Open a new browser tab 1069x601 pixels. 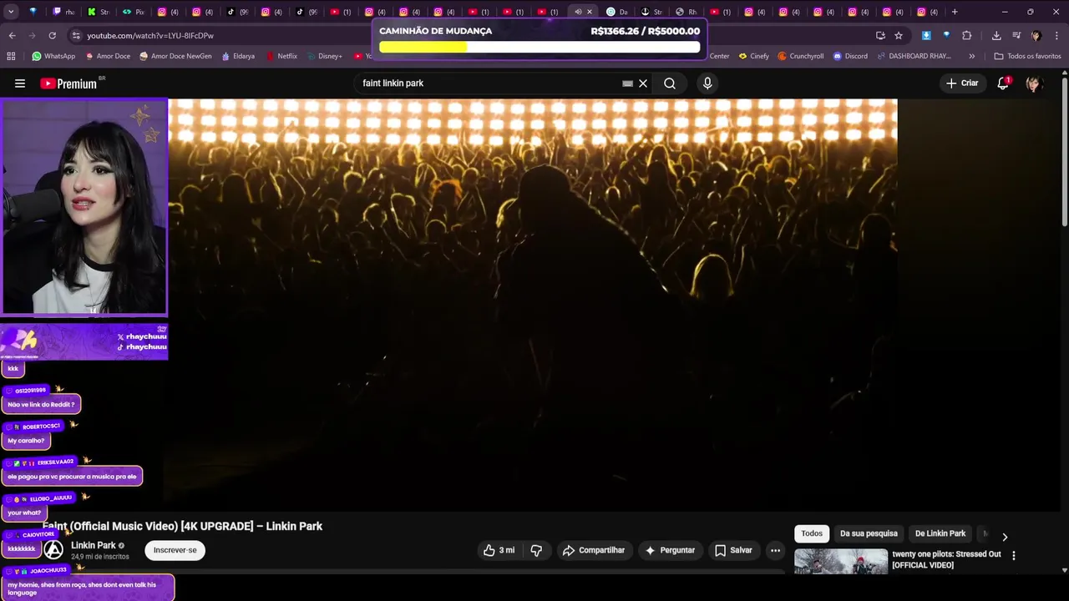pyautogui.click(x=955, y=12)
